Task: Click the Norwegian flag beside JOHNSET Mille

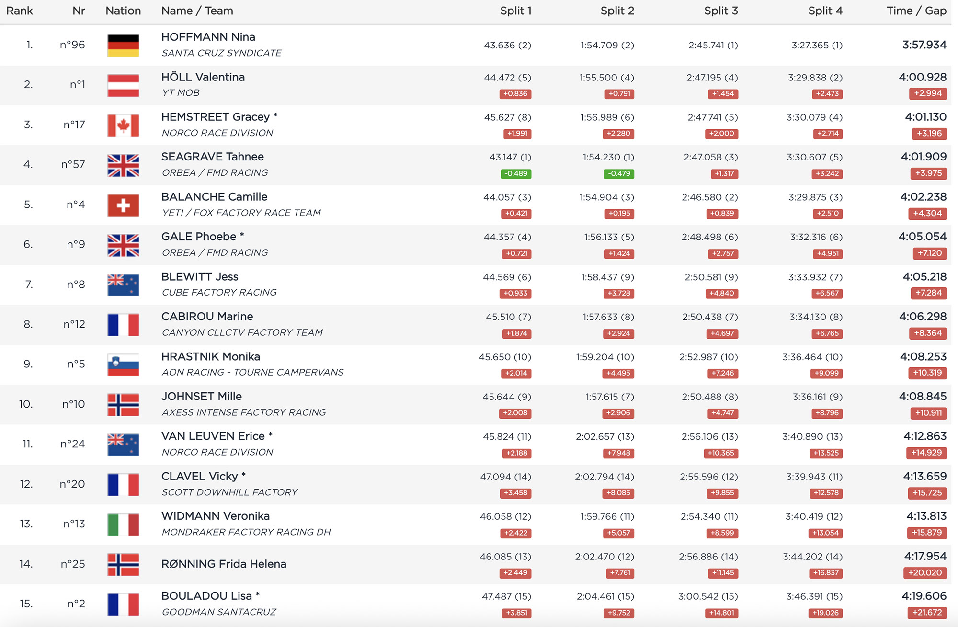Action: point(123,405)
